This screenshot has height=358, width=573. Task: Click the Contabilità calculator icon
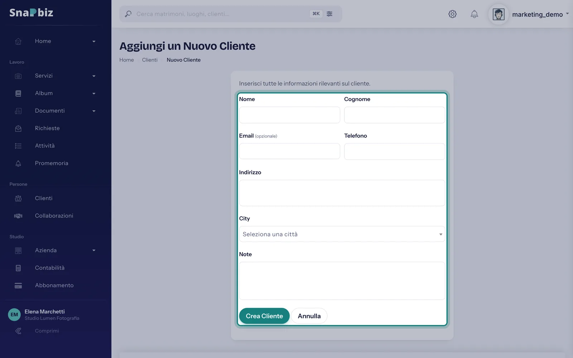coord(18,268)
